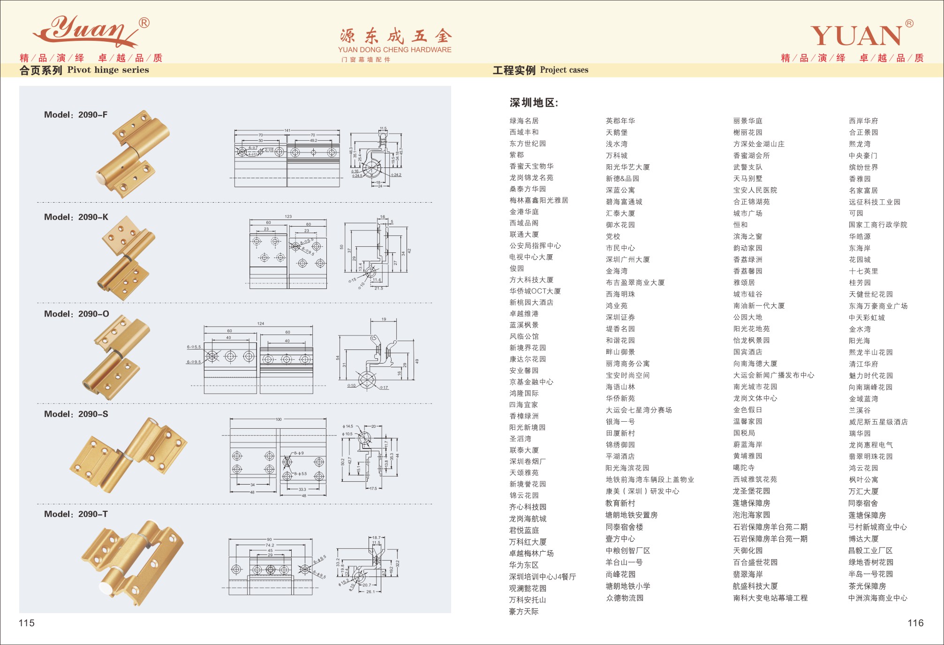Click page number 115
This screenshot has width=944, height=645.
(27, 623)
